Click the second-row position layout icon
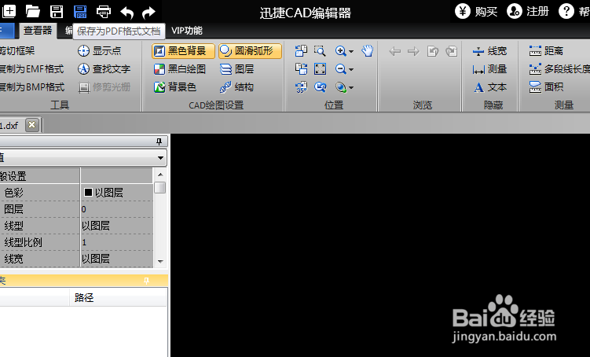Image resolution: width=590 pixels, height=357 pixels. click(x=301, y=69)
